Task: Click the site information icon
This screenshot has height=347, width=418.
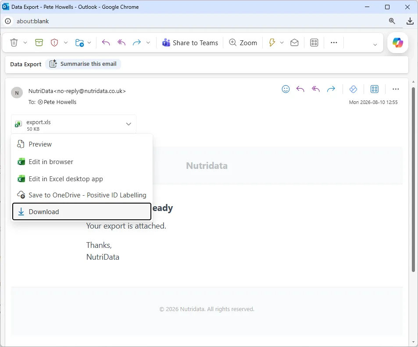Action: (x=8, y=21)
